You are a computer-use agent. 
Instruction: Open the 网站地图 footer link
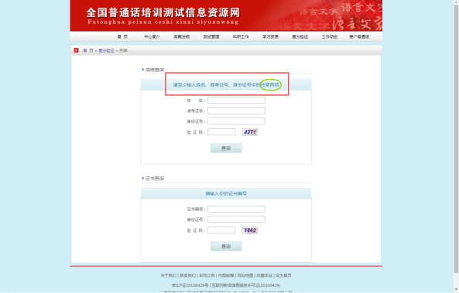[245, 275]
